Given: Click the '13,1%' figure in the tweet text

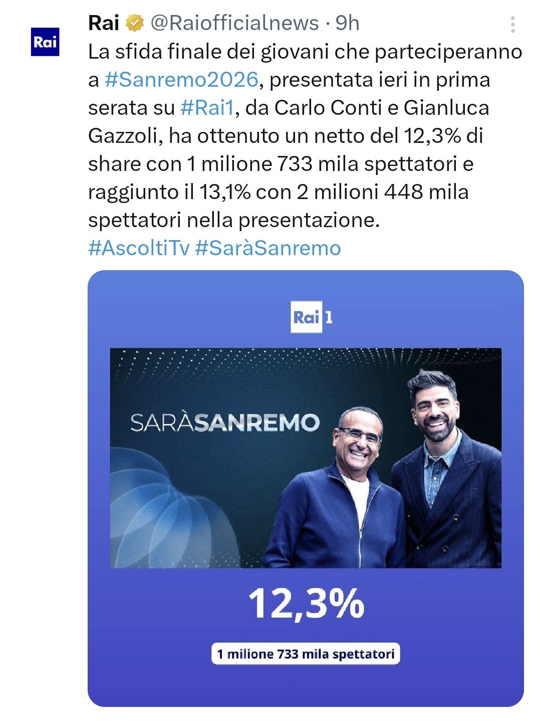Looking at the screenshot, I should coord(225,192).
